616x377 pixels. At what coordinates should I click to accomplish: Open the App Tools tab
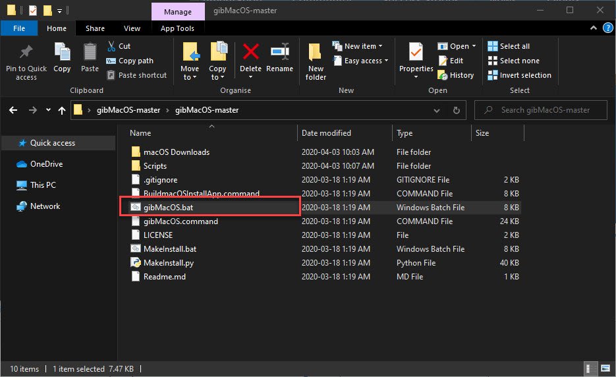(177, 28)
